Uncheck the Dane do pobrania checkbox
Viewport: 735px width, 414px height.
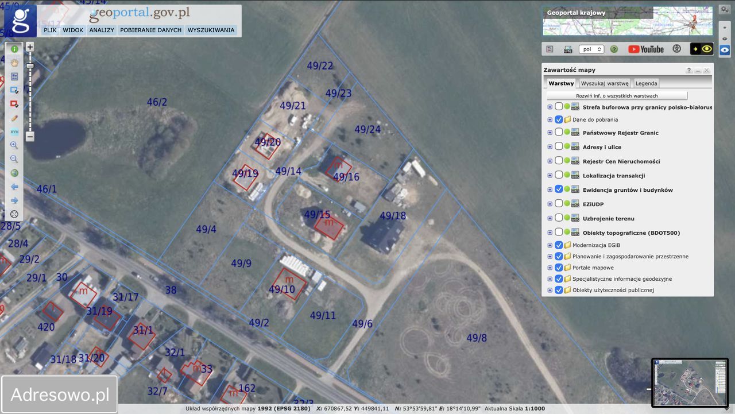click(559, 119)
